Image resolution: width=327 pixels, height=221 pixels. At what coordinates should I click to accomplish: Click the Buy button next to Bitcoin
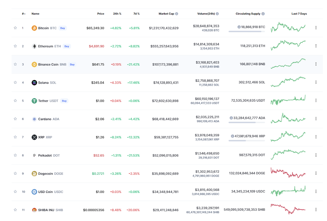pyautogui.click(x=62, y=28)
